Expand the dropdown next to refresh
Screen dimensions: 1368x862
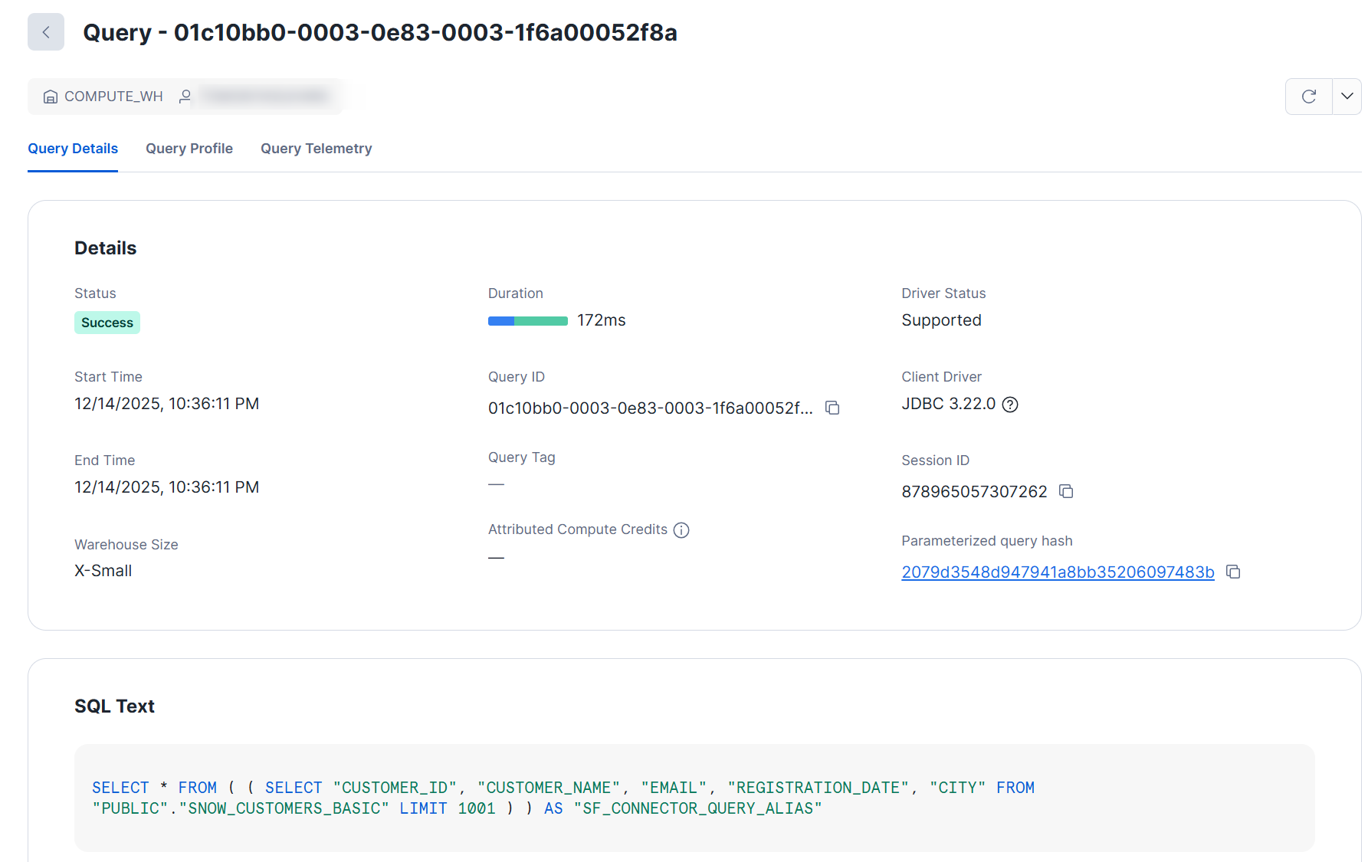[1347, 97]
